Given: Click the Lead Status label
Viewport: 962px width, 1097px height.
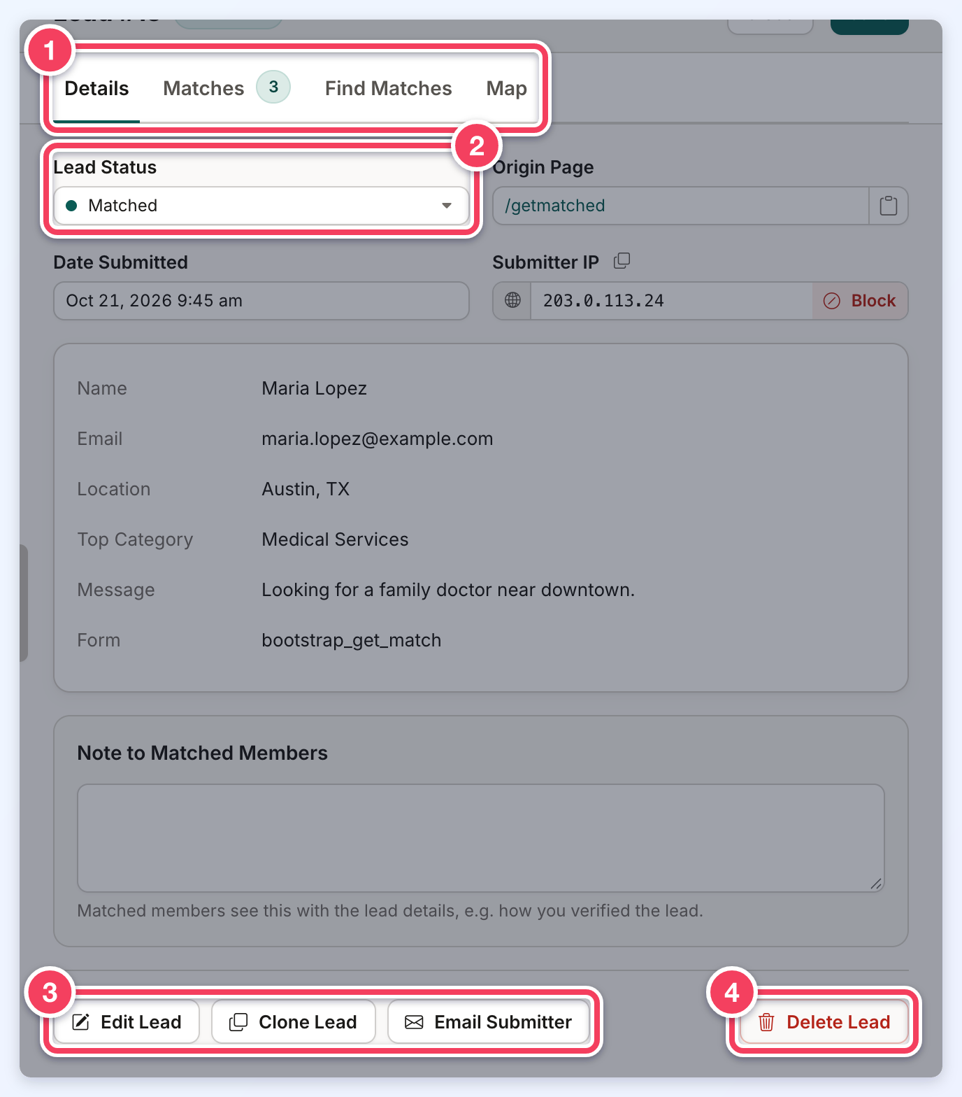Looking at the screenshot, I should point(105,167).
